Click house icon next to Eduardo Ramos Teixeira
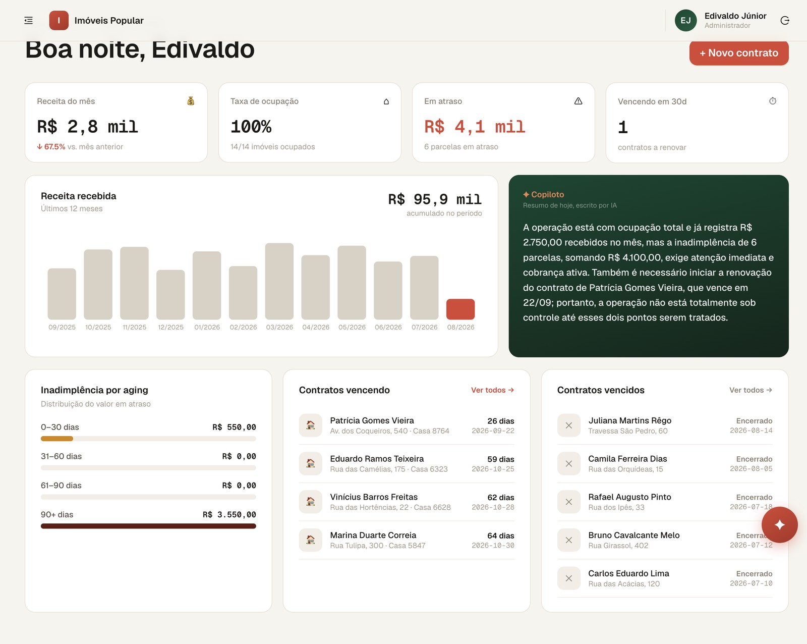 click(311, 463)
